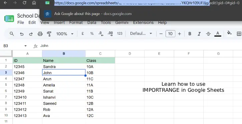Open the text color picker
This screenshot has width=242, height=124.
tap(218, 34)
